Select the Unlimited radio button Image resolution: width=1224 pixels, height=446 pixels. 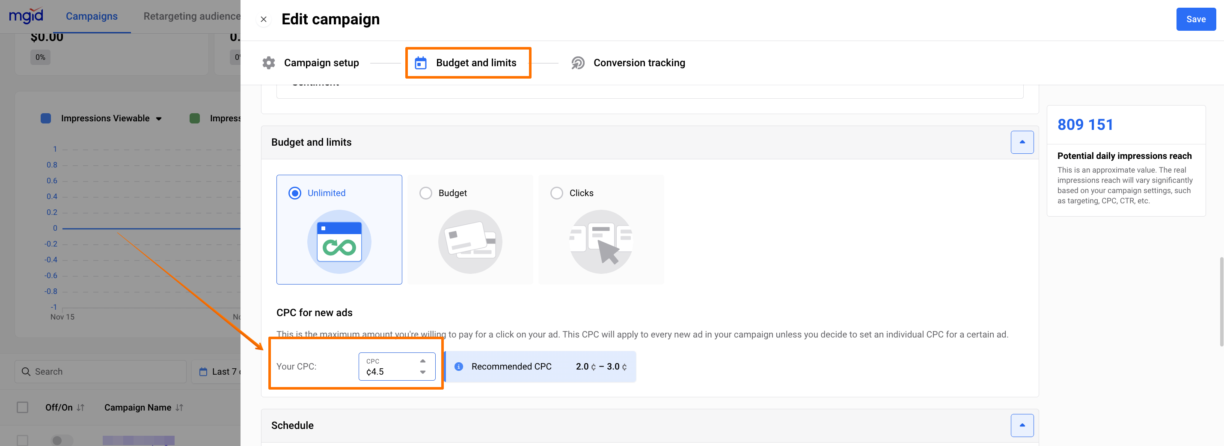294,193
